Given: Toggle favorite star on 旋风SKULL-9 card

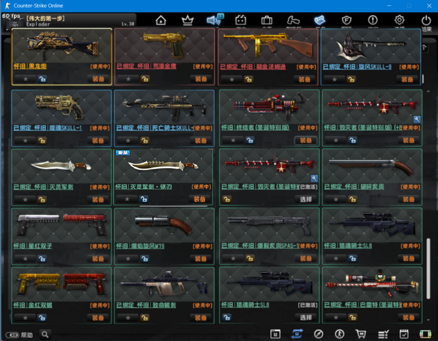Looking at the screenshot, I should point(335,80).
